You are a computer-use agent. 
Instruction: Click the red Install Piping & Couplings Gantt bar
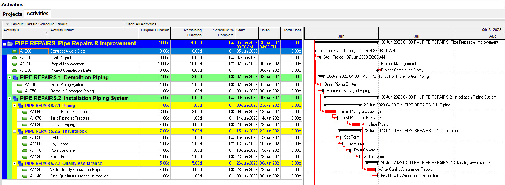[x=330, y=112]
